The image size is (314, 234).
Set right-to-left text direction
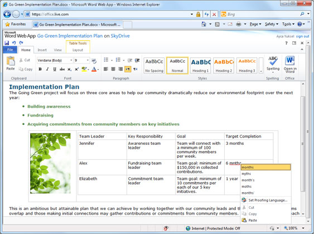(136, 69)
